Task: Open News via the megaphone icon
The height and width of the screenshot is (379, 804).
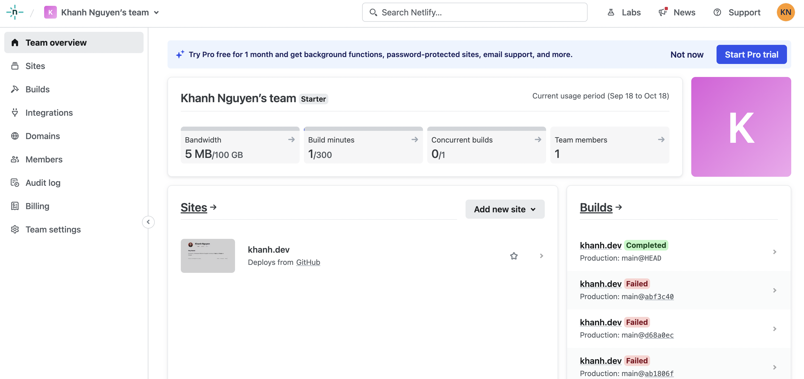Action: 662,12
